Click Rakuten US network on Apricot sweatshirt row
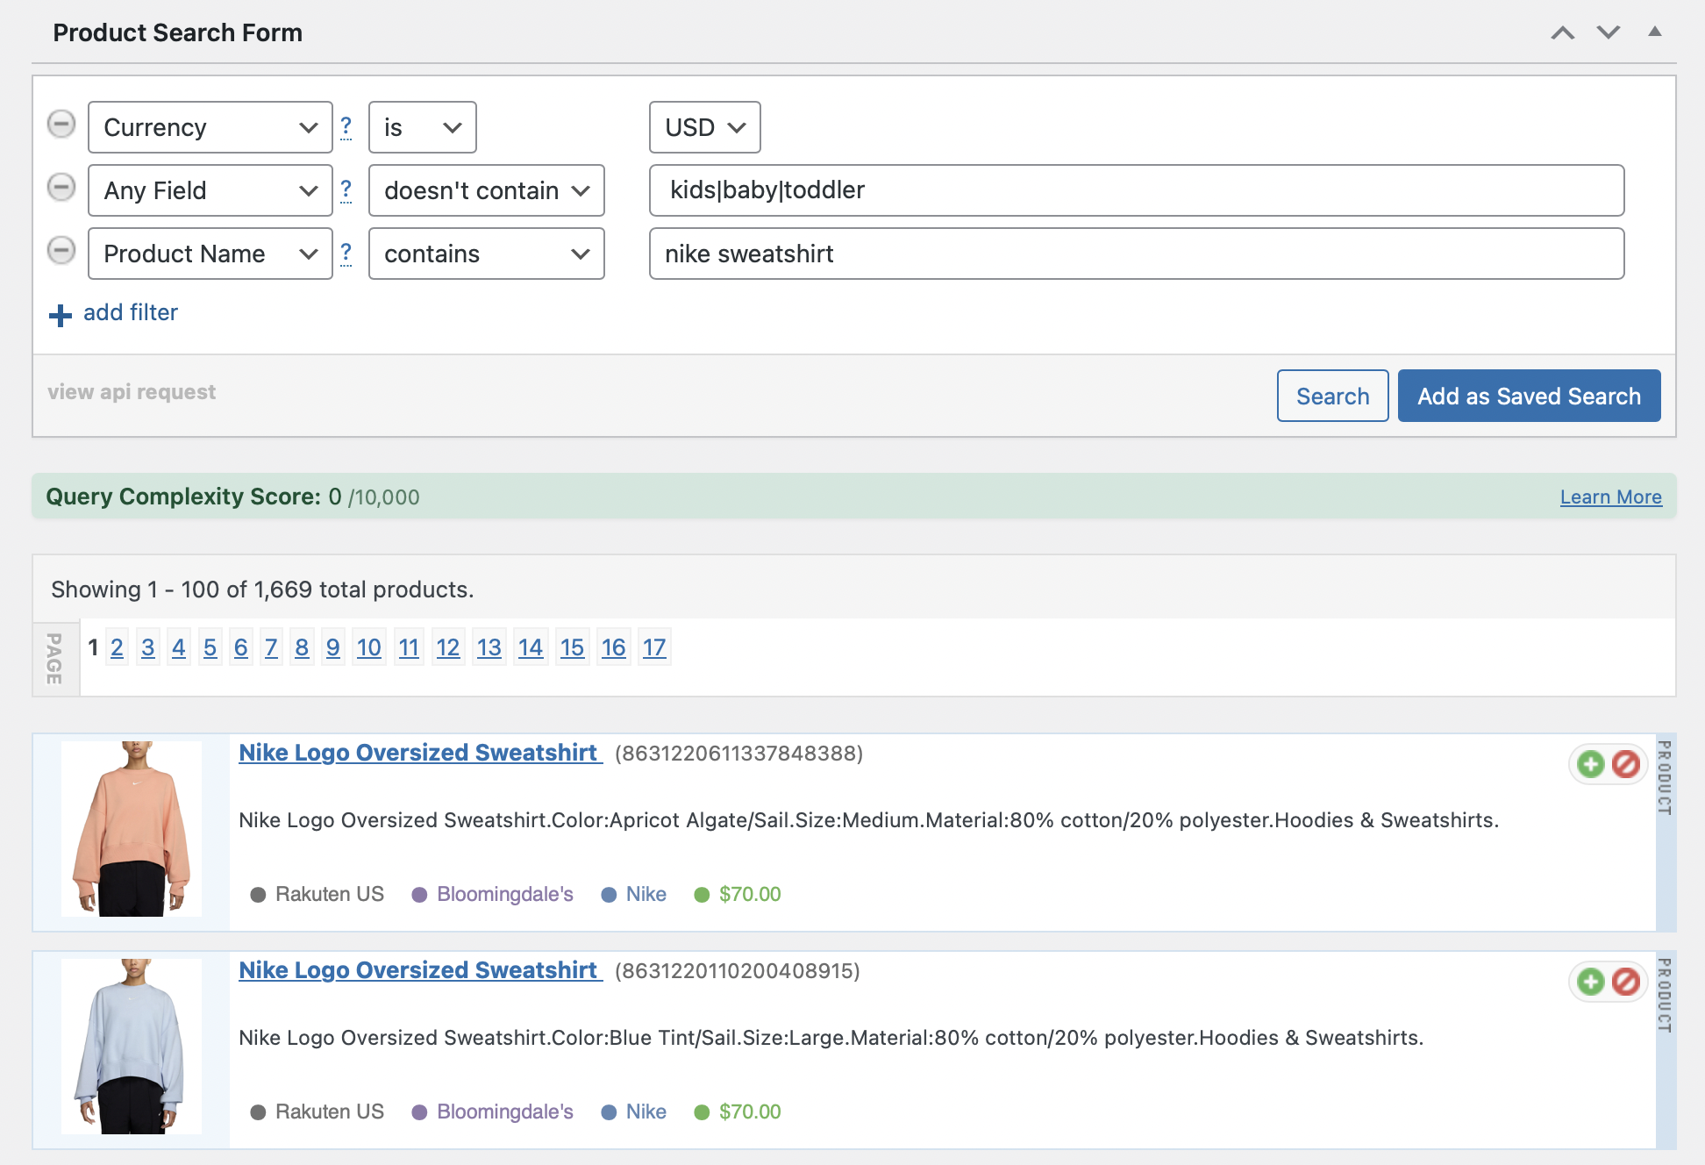The height and width of the screenshot is (1165, 1705). 330,894
